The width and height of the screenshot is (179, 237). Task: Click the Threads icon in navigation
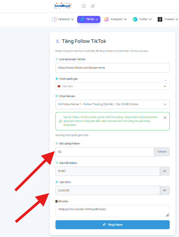click(160, 19)
